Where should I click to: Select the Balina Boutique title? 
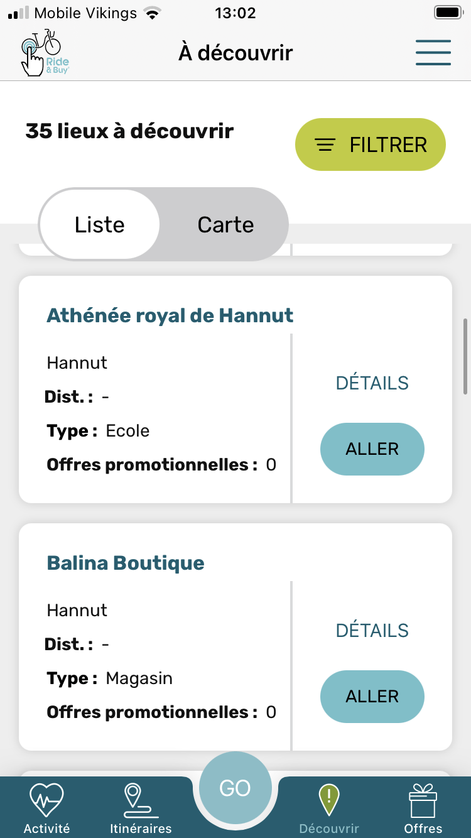pyautogui.click(x=126, y=563)
